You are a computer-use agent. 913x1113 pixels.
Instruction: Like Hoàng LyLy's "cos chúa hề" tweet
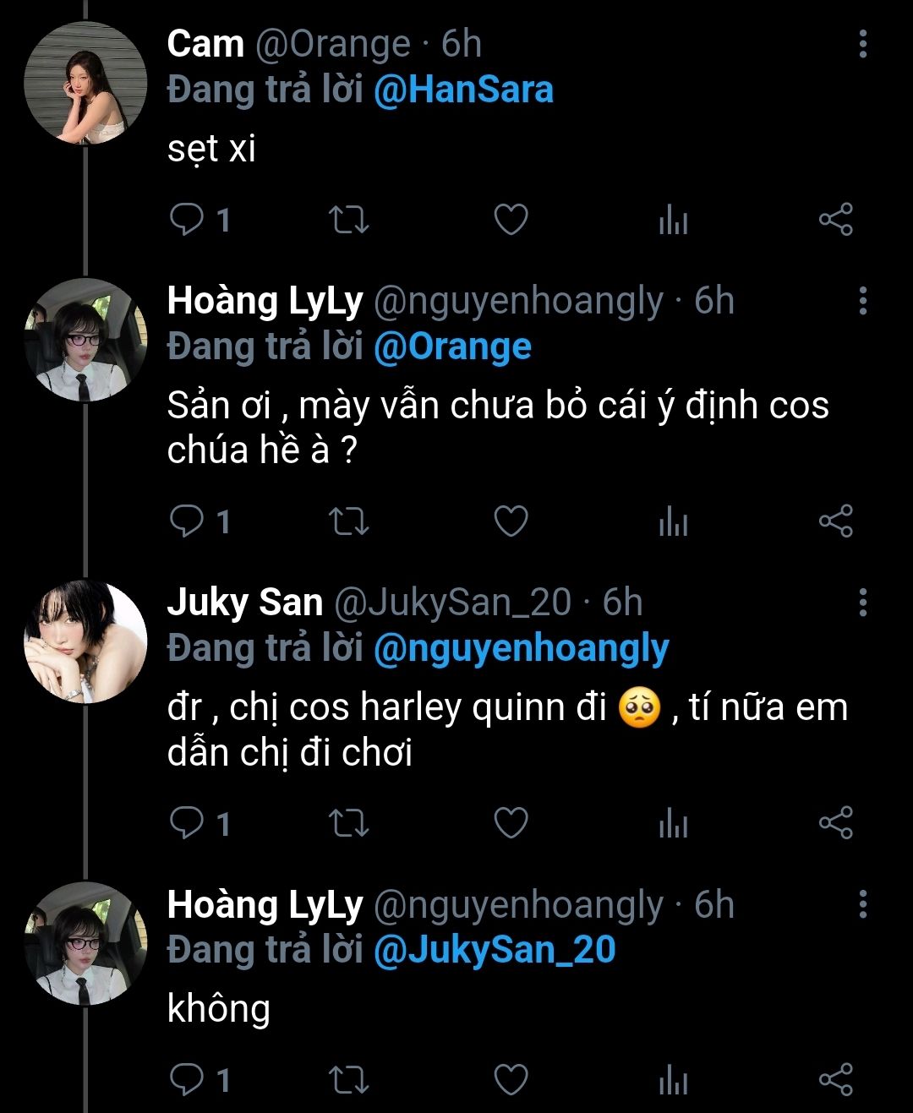511,521
